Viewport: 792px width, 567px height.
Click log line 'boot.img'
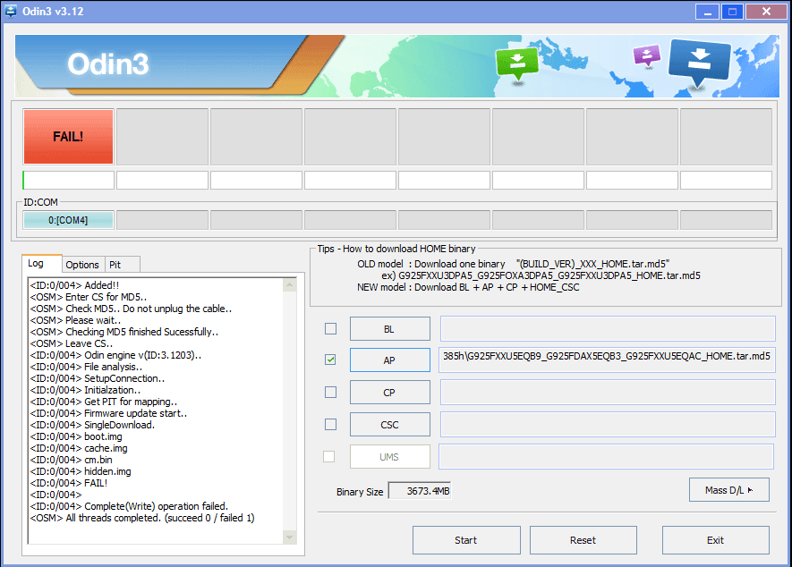click(x=76, y=436)
